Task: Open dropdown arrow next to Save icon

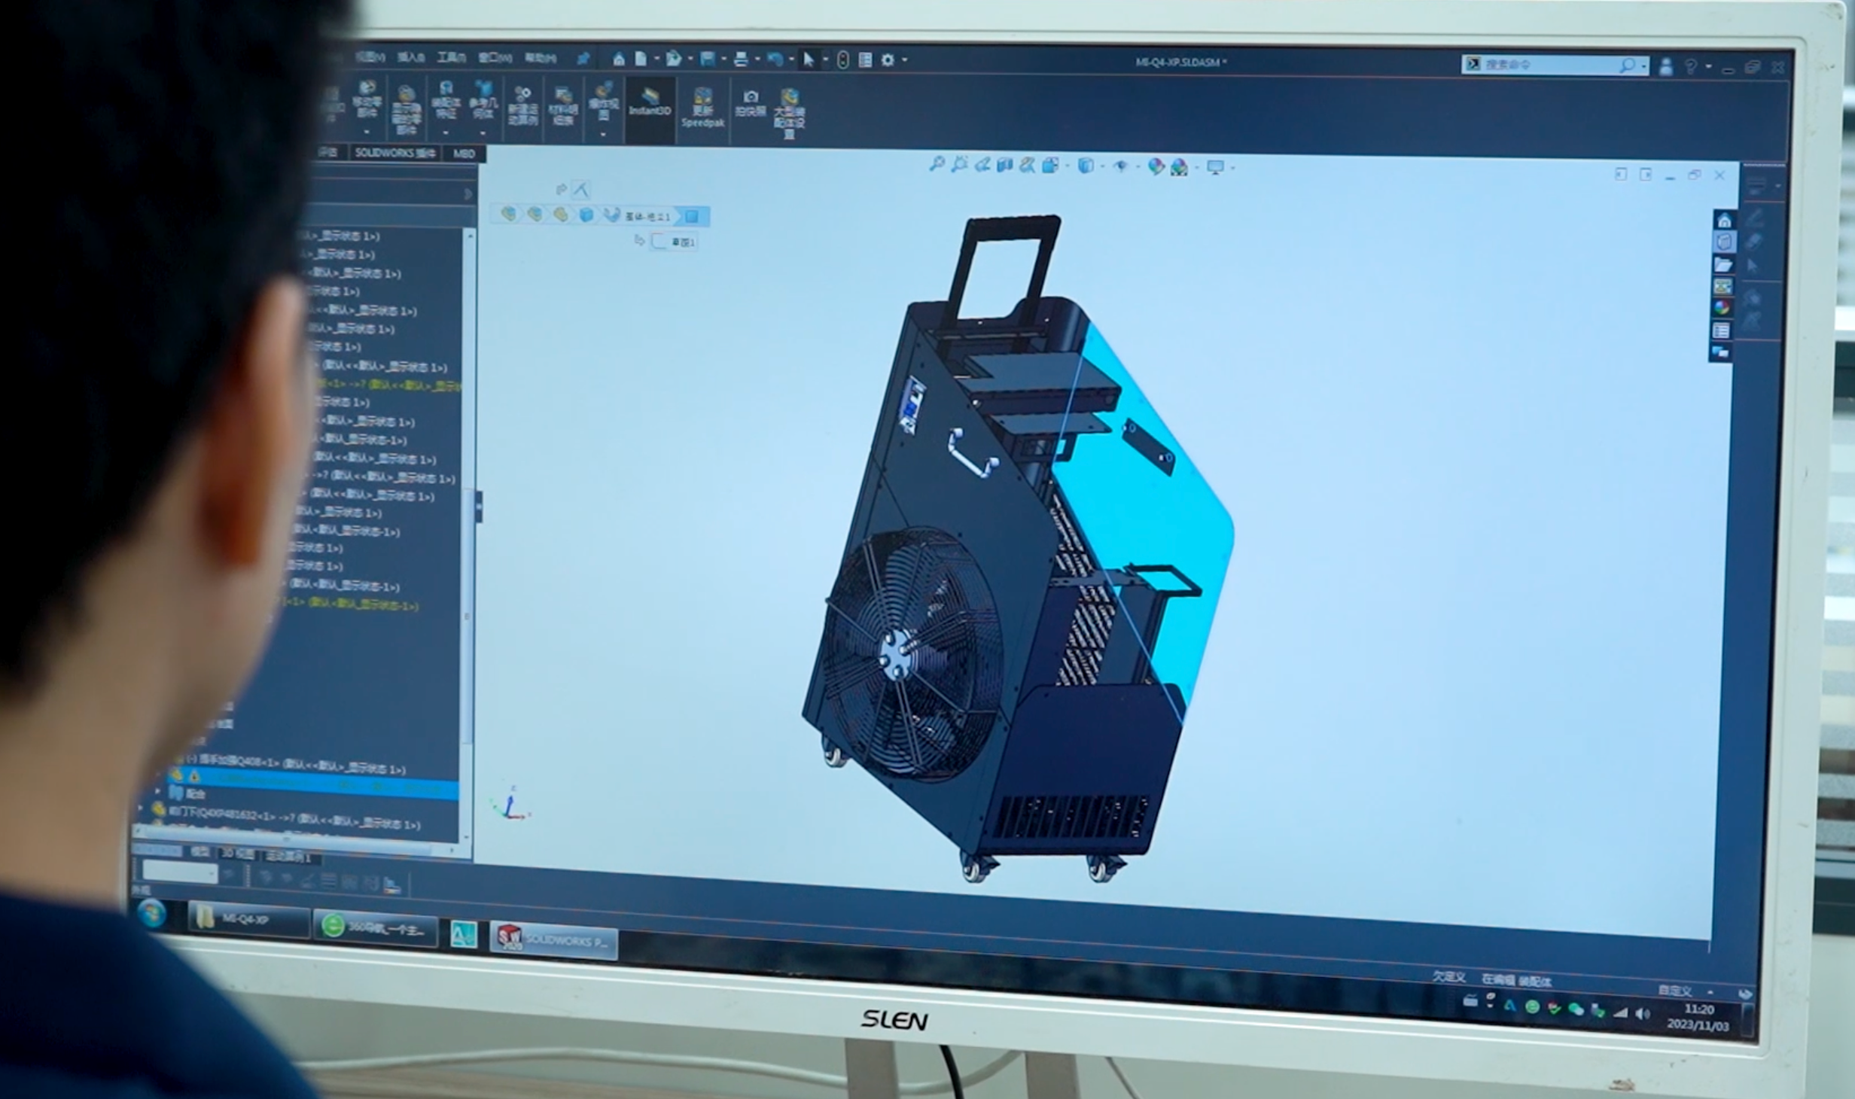Action: 723,59
